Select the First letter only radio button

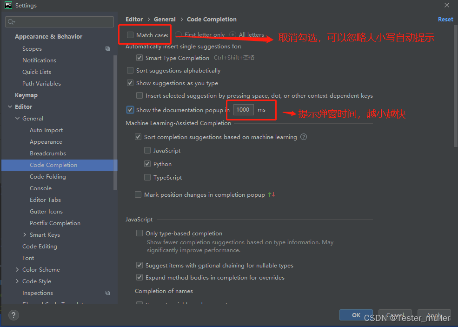[x=179, y=35]
